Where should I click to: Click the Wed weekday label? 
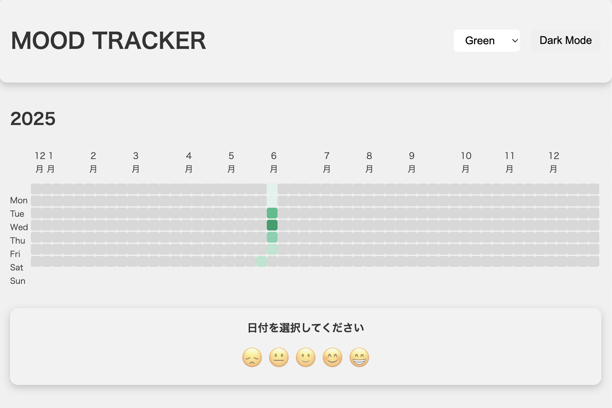(x=19, y=227)
